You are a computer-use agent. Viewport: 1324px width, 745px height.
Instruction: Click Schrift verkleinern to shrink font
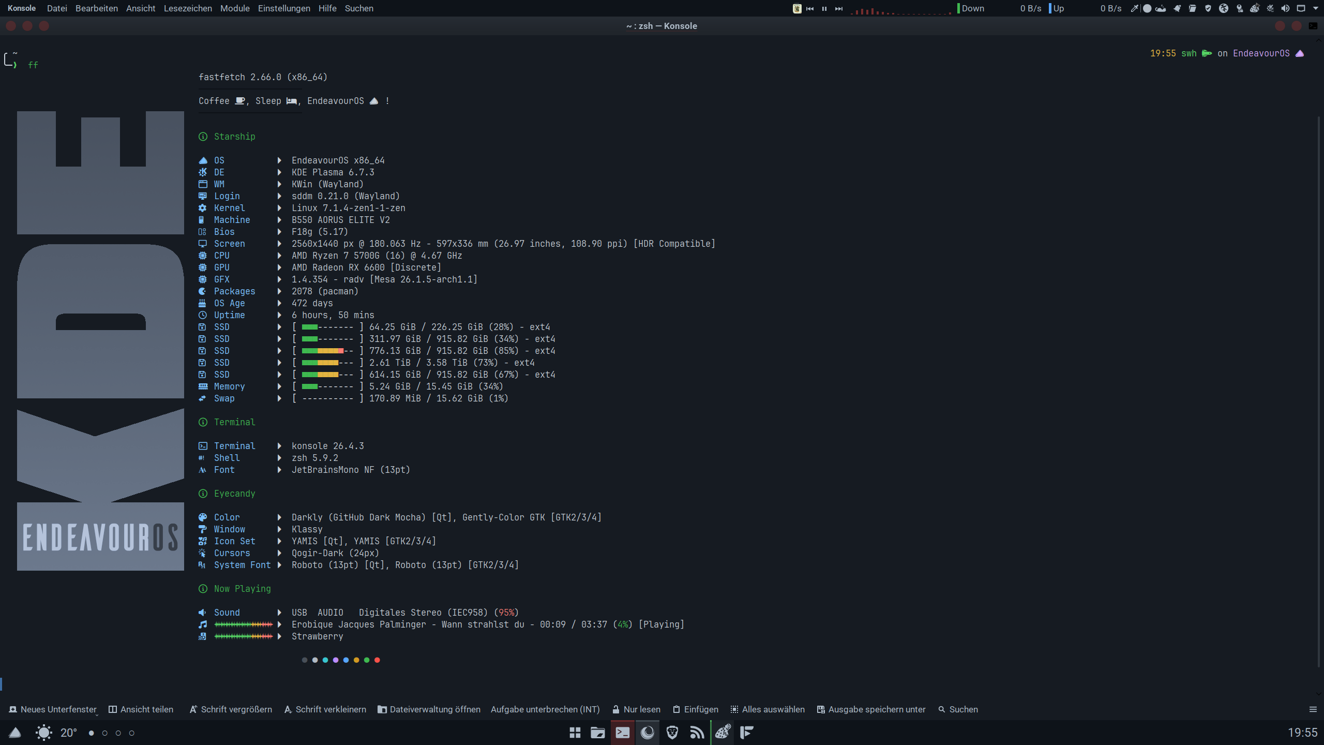point(325,709)
